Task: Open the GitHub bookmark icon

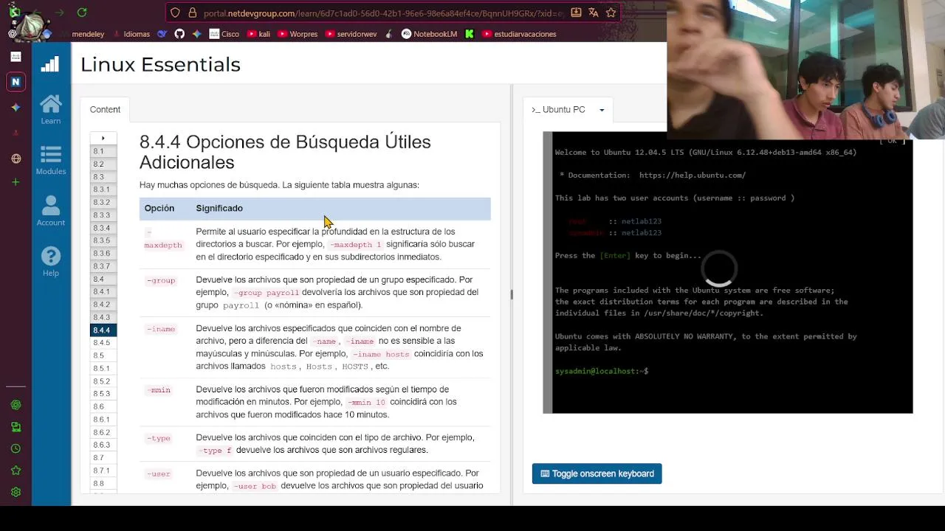Action: click(x=179, y=34)
